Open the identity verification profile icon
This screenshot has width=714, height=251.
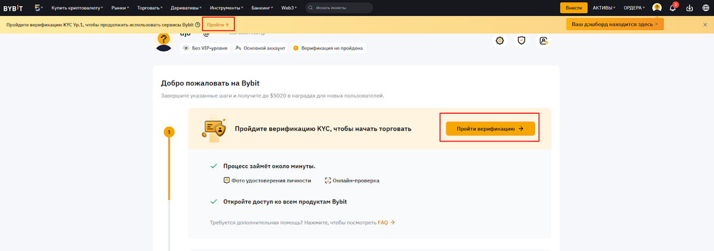click(x=543, y=40)
